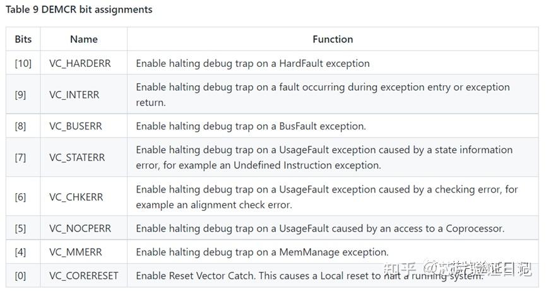Select the VC_CORERESET name cell
This screenshot has height=291, width=546.
[x=84, y=276]
